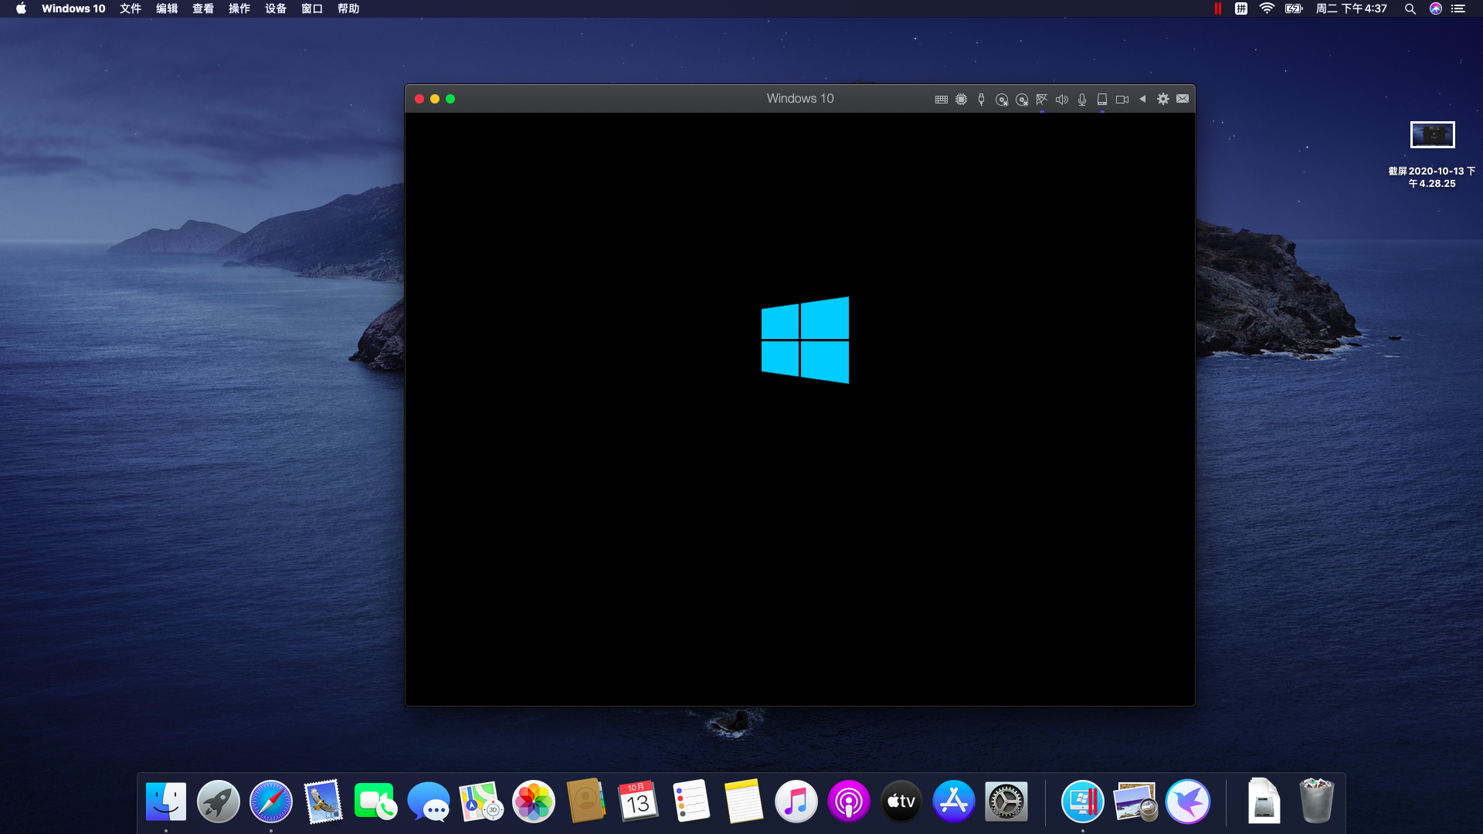Open the 查看 menu

coord(203,8)
